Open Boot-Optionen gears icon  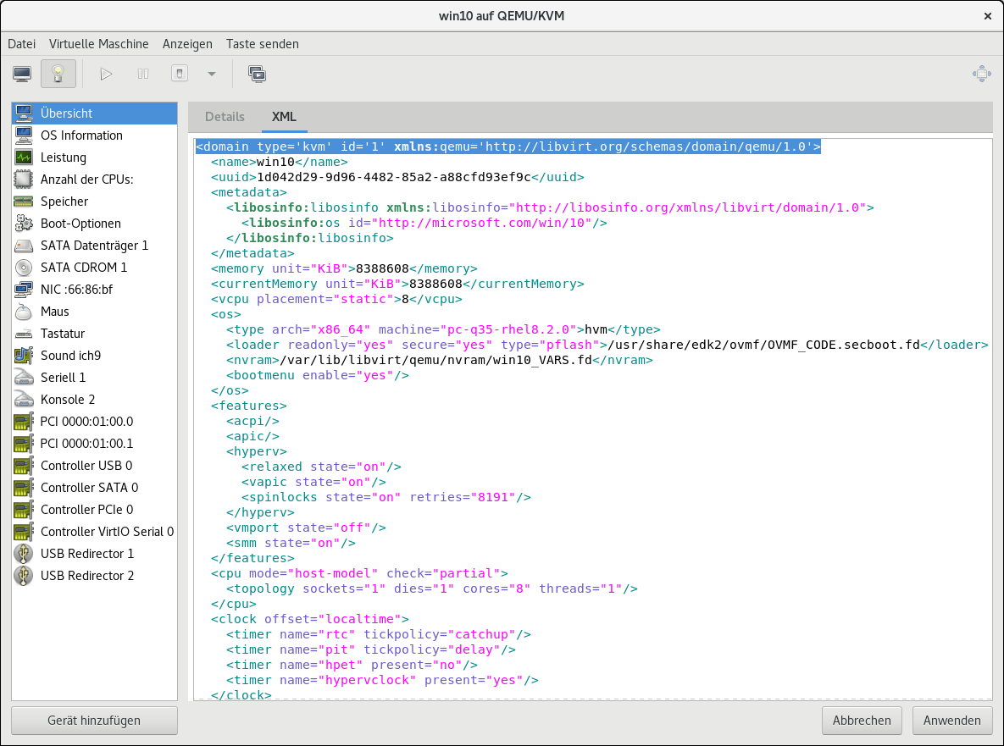pos(24,224)
